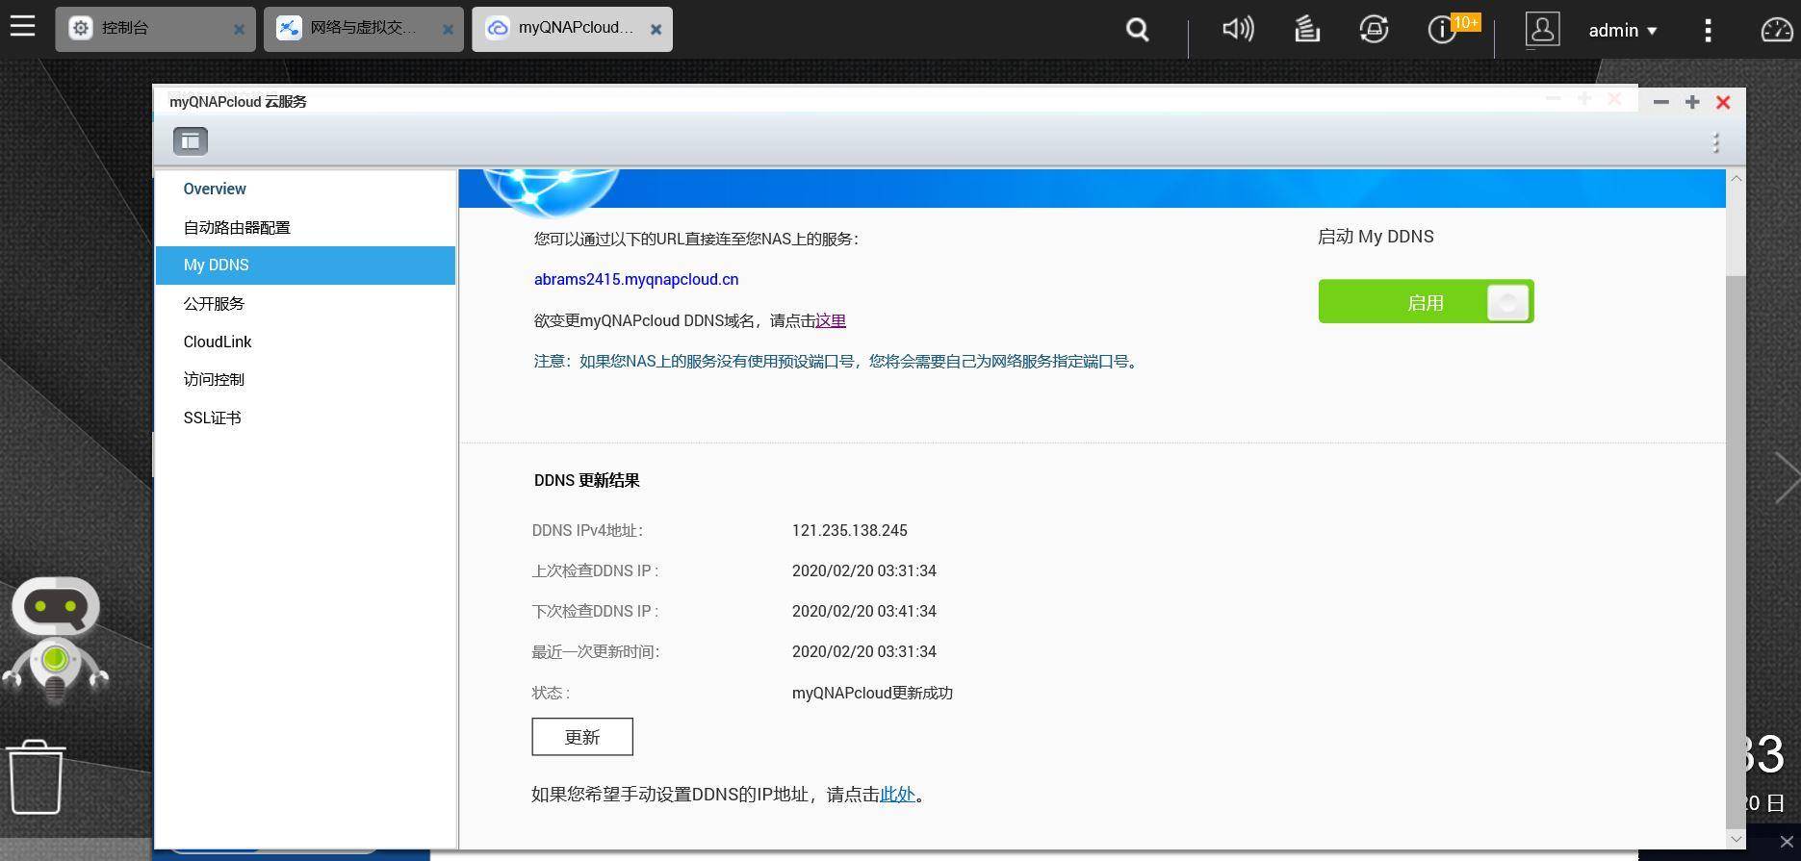Click the status text myQNAPcloud更新成功

point(872,693)
